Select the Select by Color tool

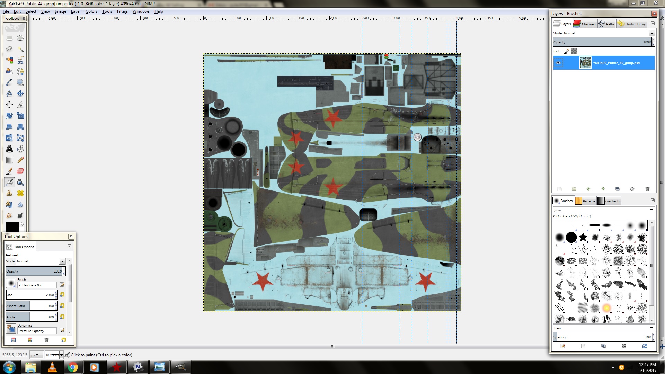point(9,60)
